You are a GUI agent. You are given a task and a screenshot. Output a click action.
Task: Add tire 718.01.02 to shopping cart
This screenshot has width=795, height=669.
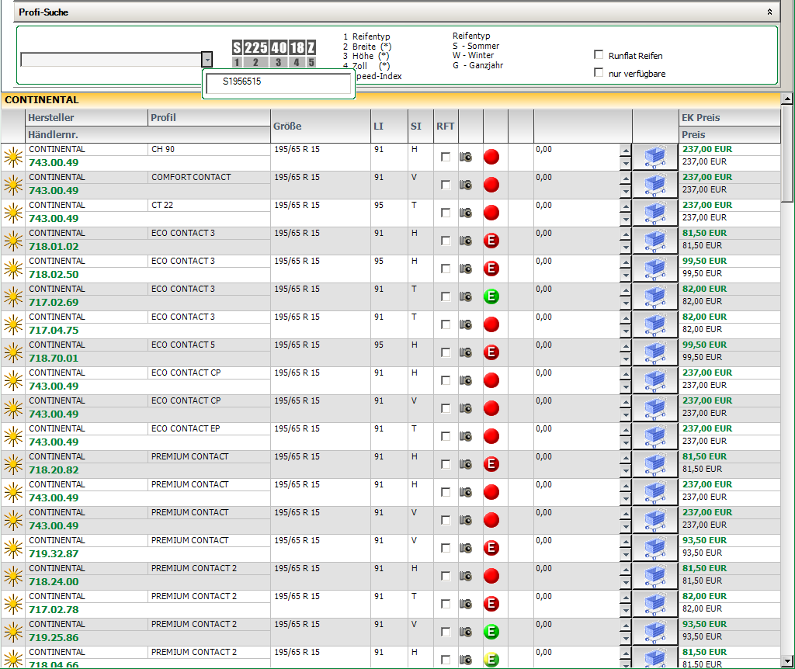click(x=655, y=241)
